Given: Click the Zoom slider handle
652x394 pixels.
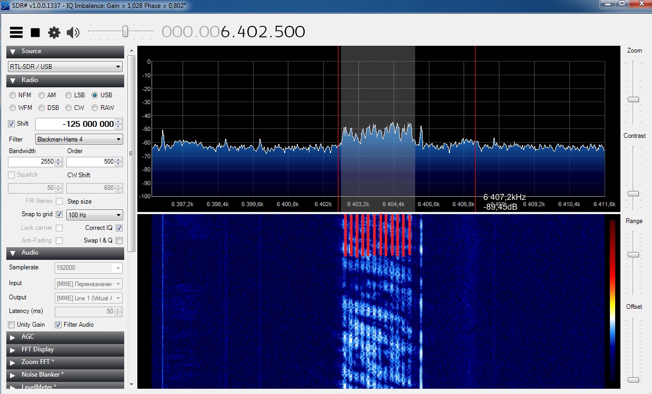Looking at the screenshot, I should pos(634,99).
